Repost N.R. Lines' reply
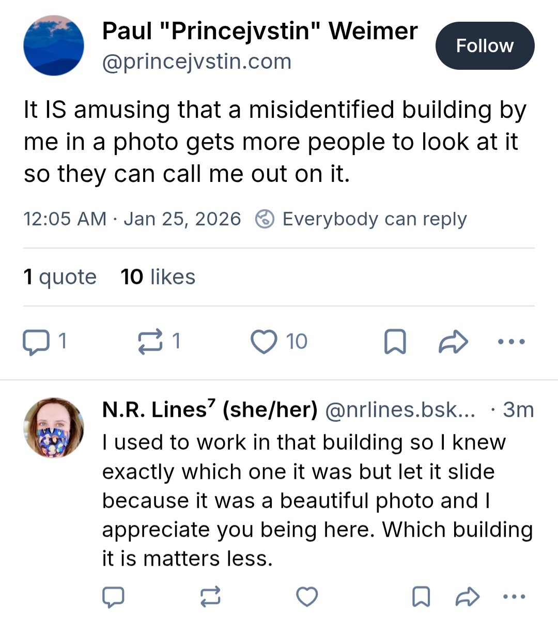The height and width of the screenshot is (624, 558). coord(210,597)
